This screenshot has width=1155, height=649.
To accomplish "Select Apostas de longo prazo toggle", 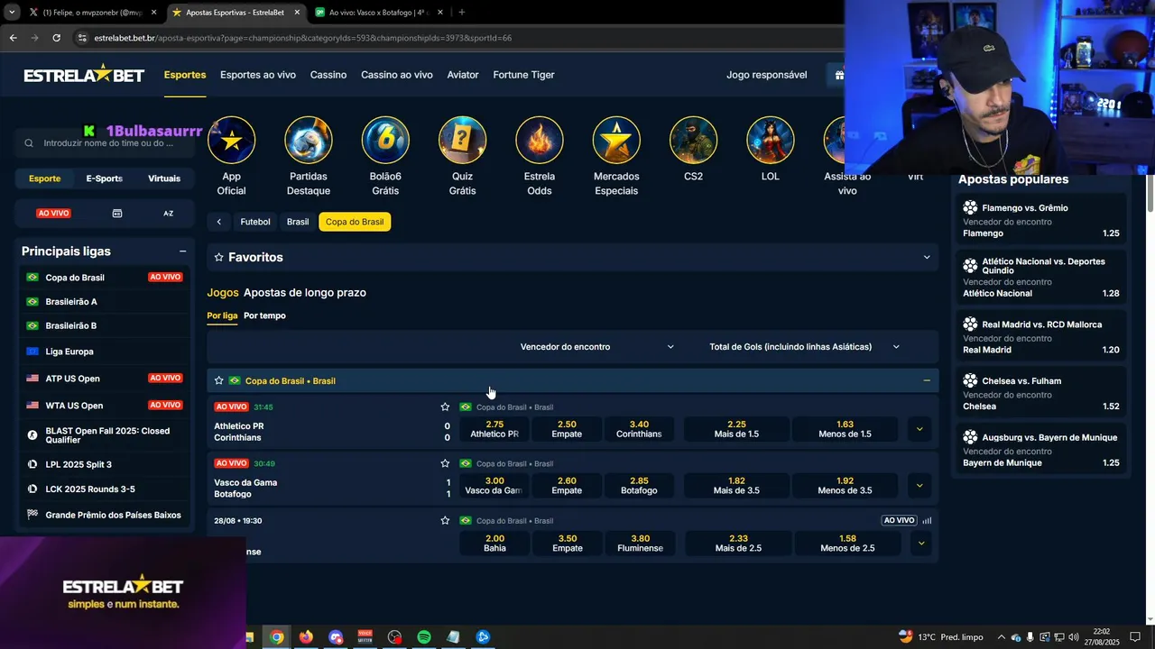I will tap(305, 293).
